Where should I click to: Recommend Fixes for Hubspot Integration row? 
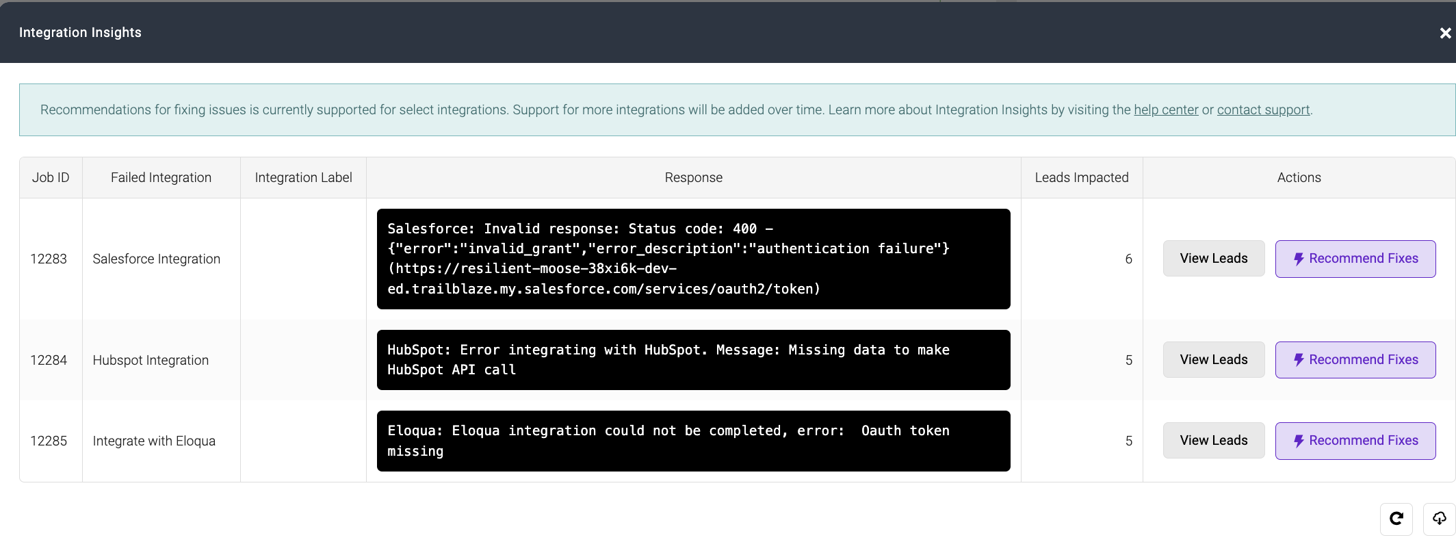(x=1355, y=360)
